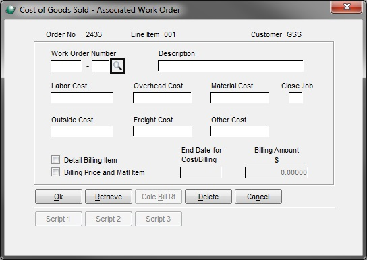
Task: Click the Retrieve button
Action: pos(109,197)
